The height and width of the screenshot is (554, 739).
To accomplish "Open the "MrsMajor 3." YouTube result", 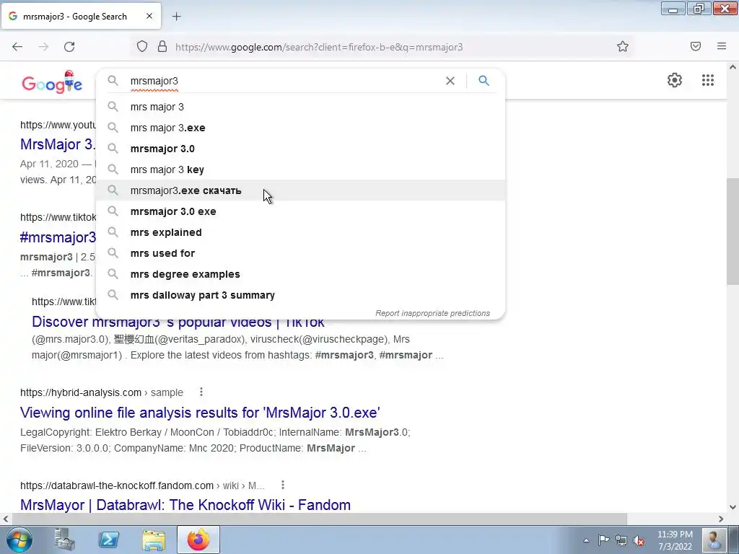I will [58, 144].
